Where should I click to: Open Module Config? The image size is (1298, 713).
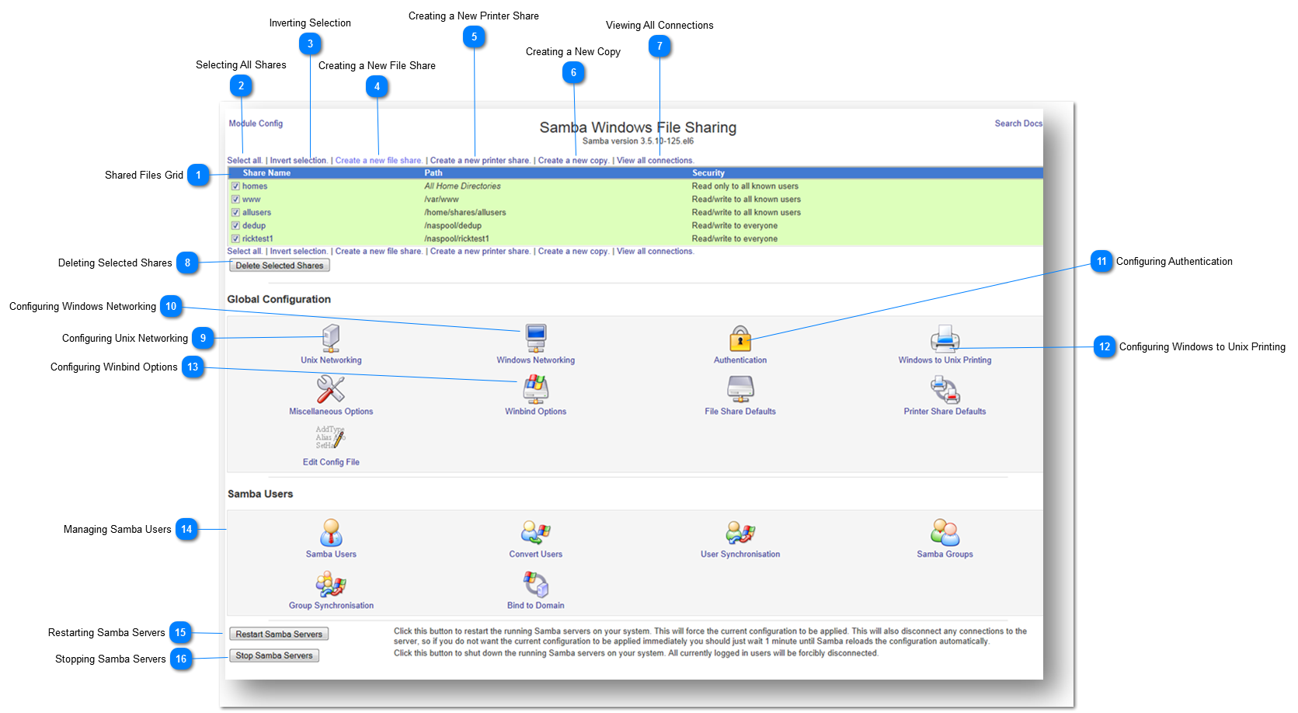(255, 123)
